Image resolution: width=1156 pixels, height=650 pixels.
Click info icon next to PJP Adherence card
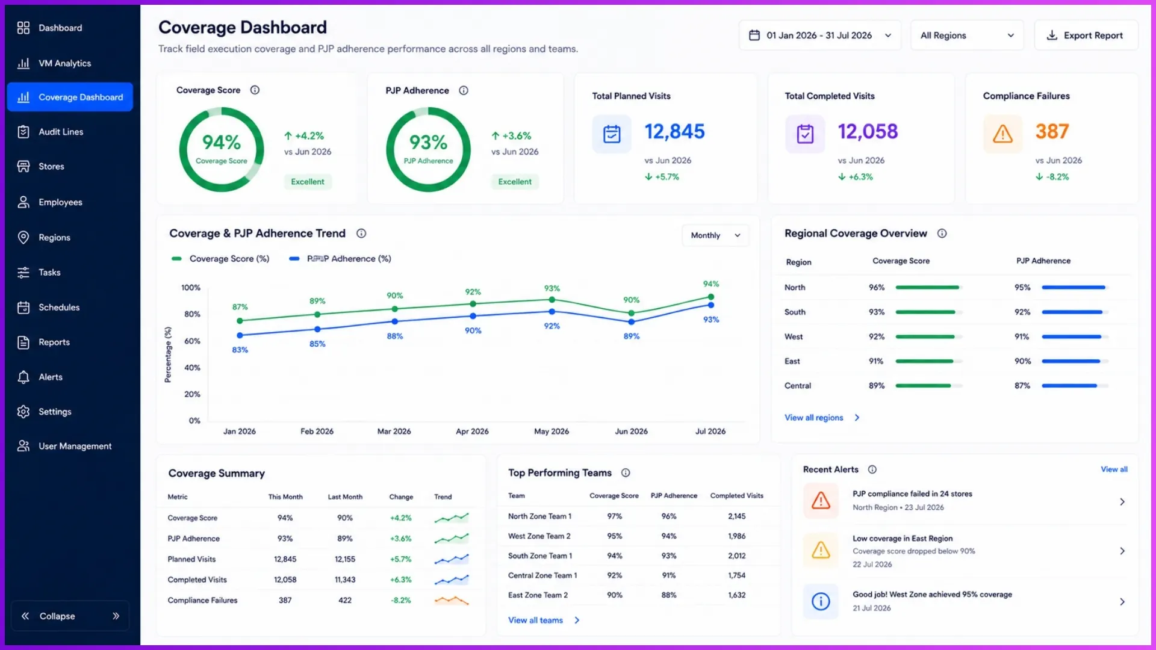click(464, 90)
